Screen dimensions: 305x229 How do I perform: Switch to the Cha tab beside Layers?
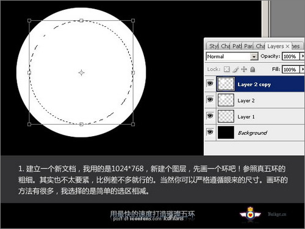260,46
